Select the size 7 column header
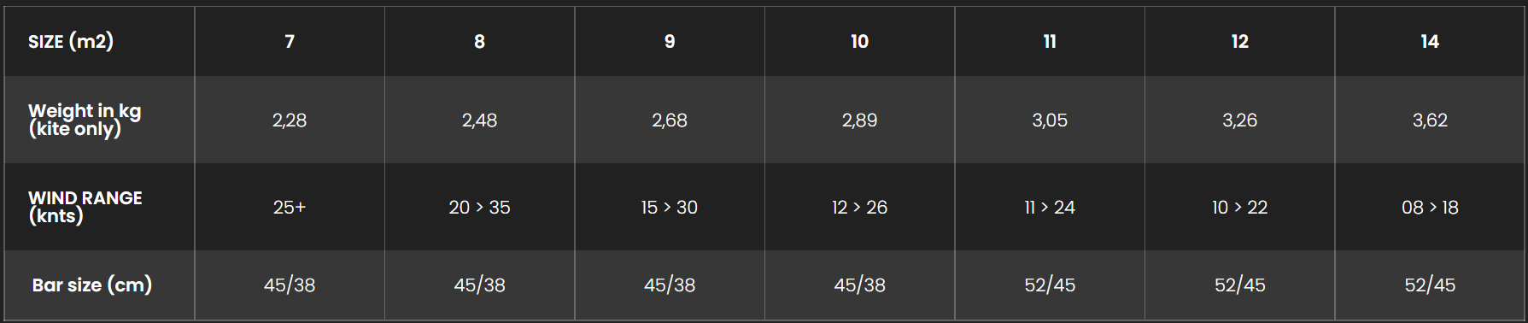The width and height of the screenshot is (1528, 323). 290,41
